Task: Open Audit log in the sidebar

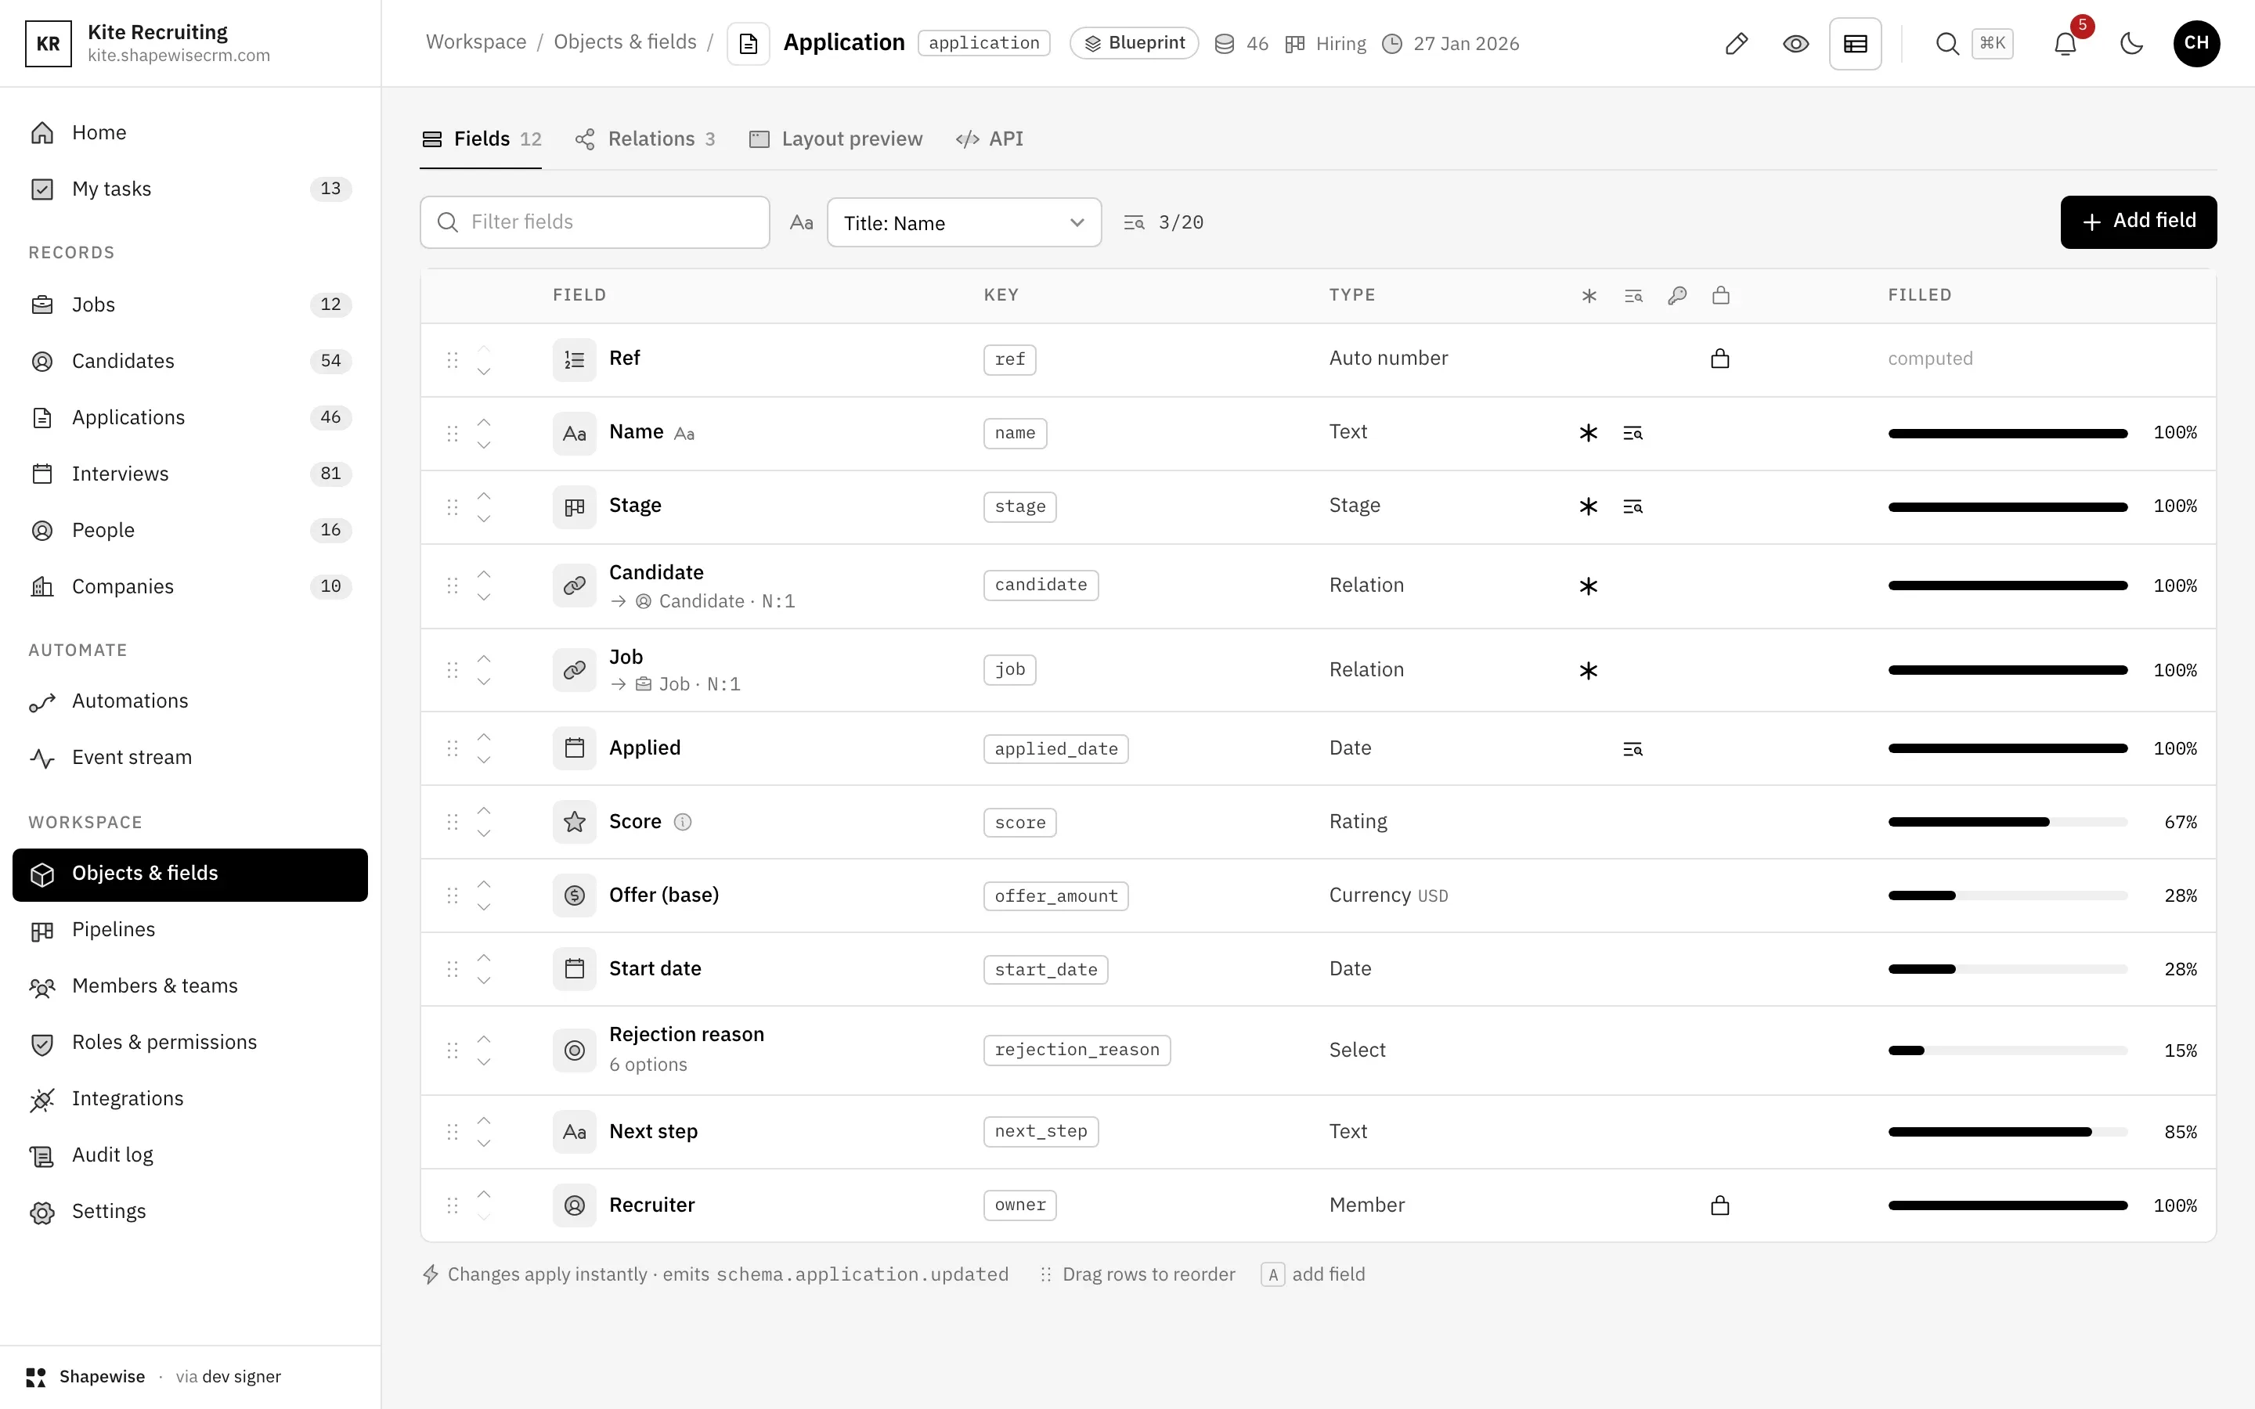Action: pos(190,1155)
